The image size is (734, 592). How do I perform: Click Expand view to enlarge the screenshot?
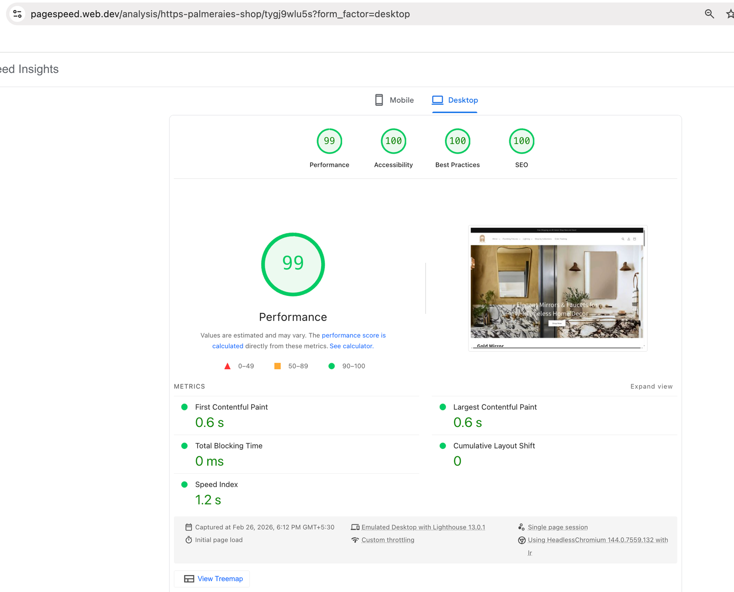pyautogui.click(x=651, y=386)
